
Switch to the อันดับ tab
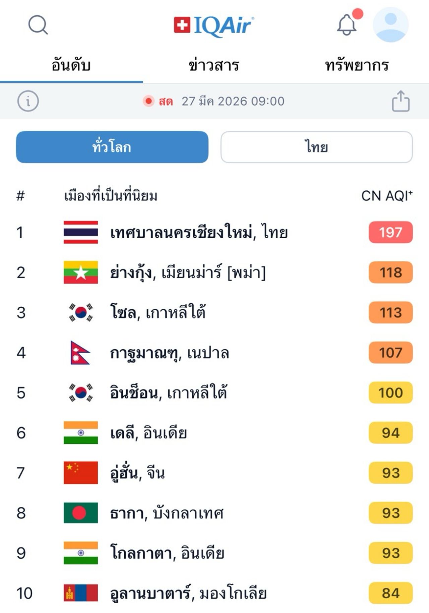71,65
